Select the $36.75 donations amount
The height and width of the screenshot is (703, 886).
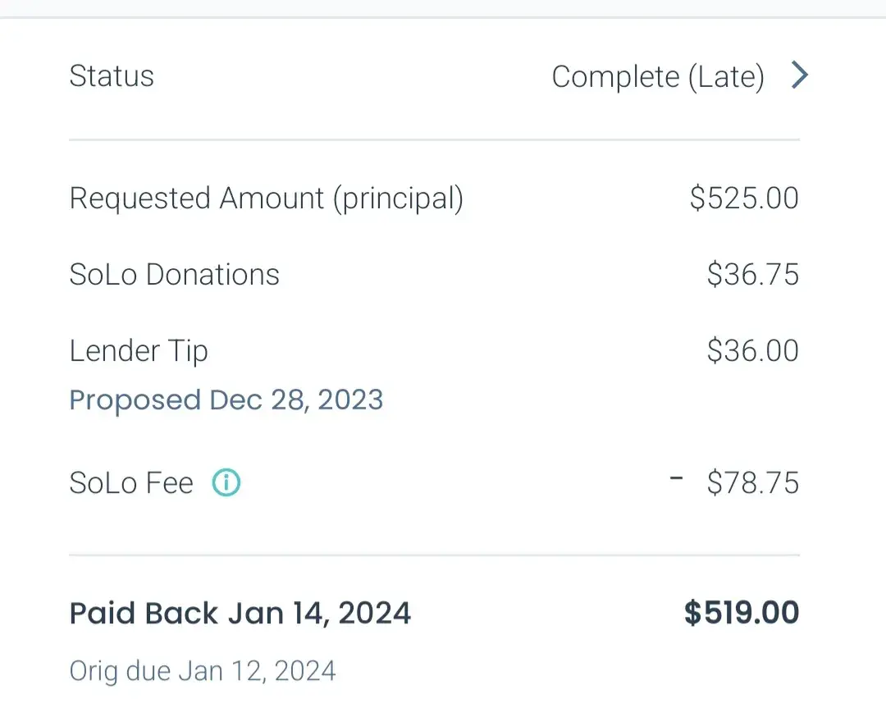coord(752,275)
